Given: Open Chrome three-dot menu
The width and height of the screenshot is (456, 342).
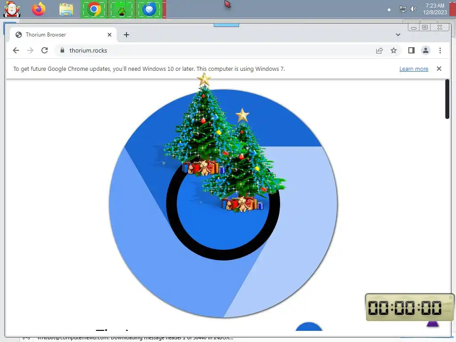Looking at the screenshot, I should point(440,51).
